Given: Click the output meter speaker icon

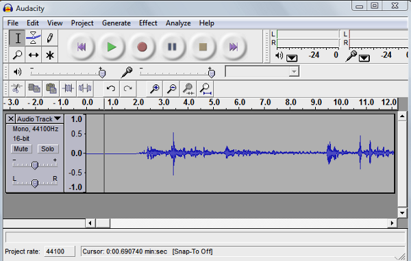Looking at the screenshot, I should pyautogui.click(x=279, y=55).
